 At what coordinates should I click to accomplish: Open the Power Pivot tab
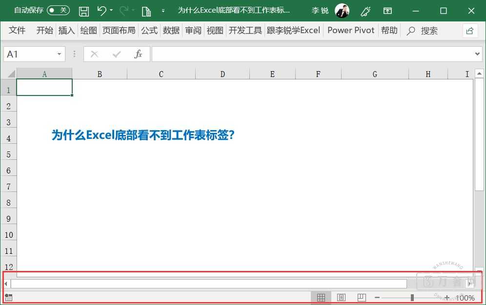(351, 30)
